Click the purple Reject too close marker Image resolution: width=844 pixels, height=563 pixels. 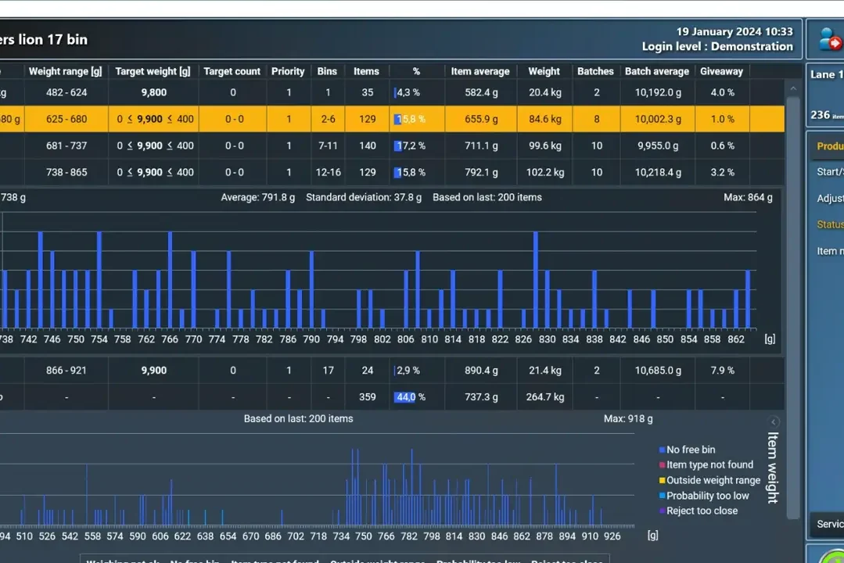(x=662, y=511)
